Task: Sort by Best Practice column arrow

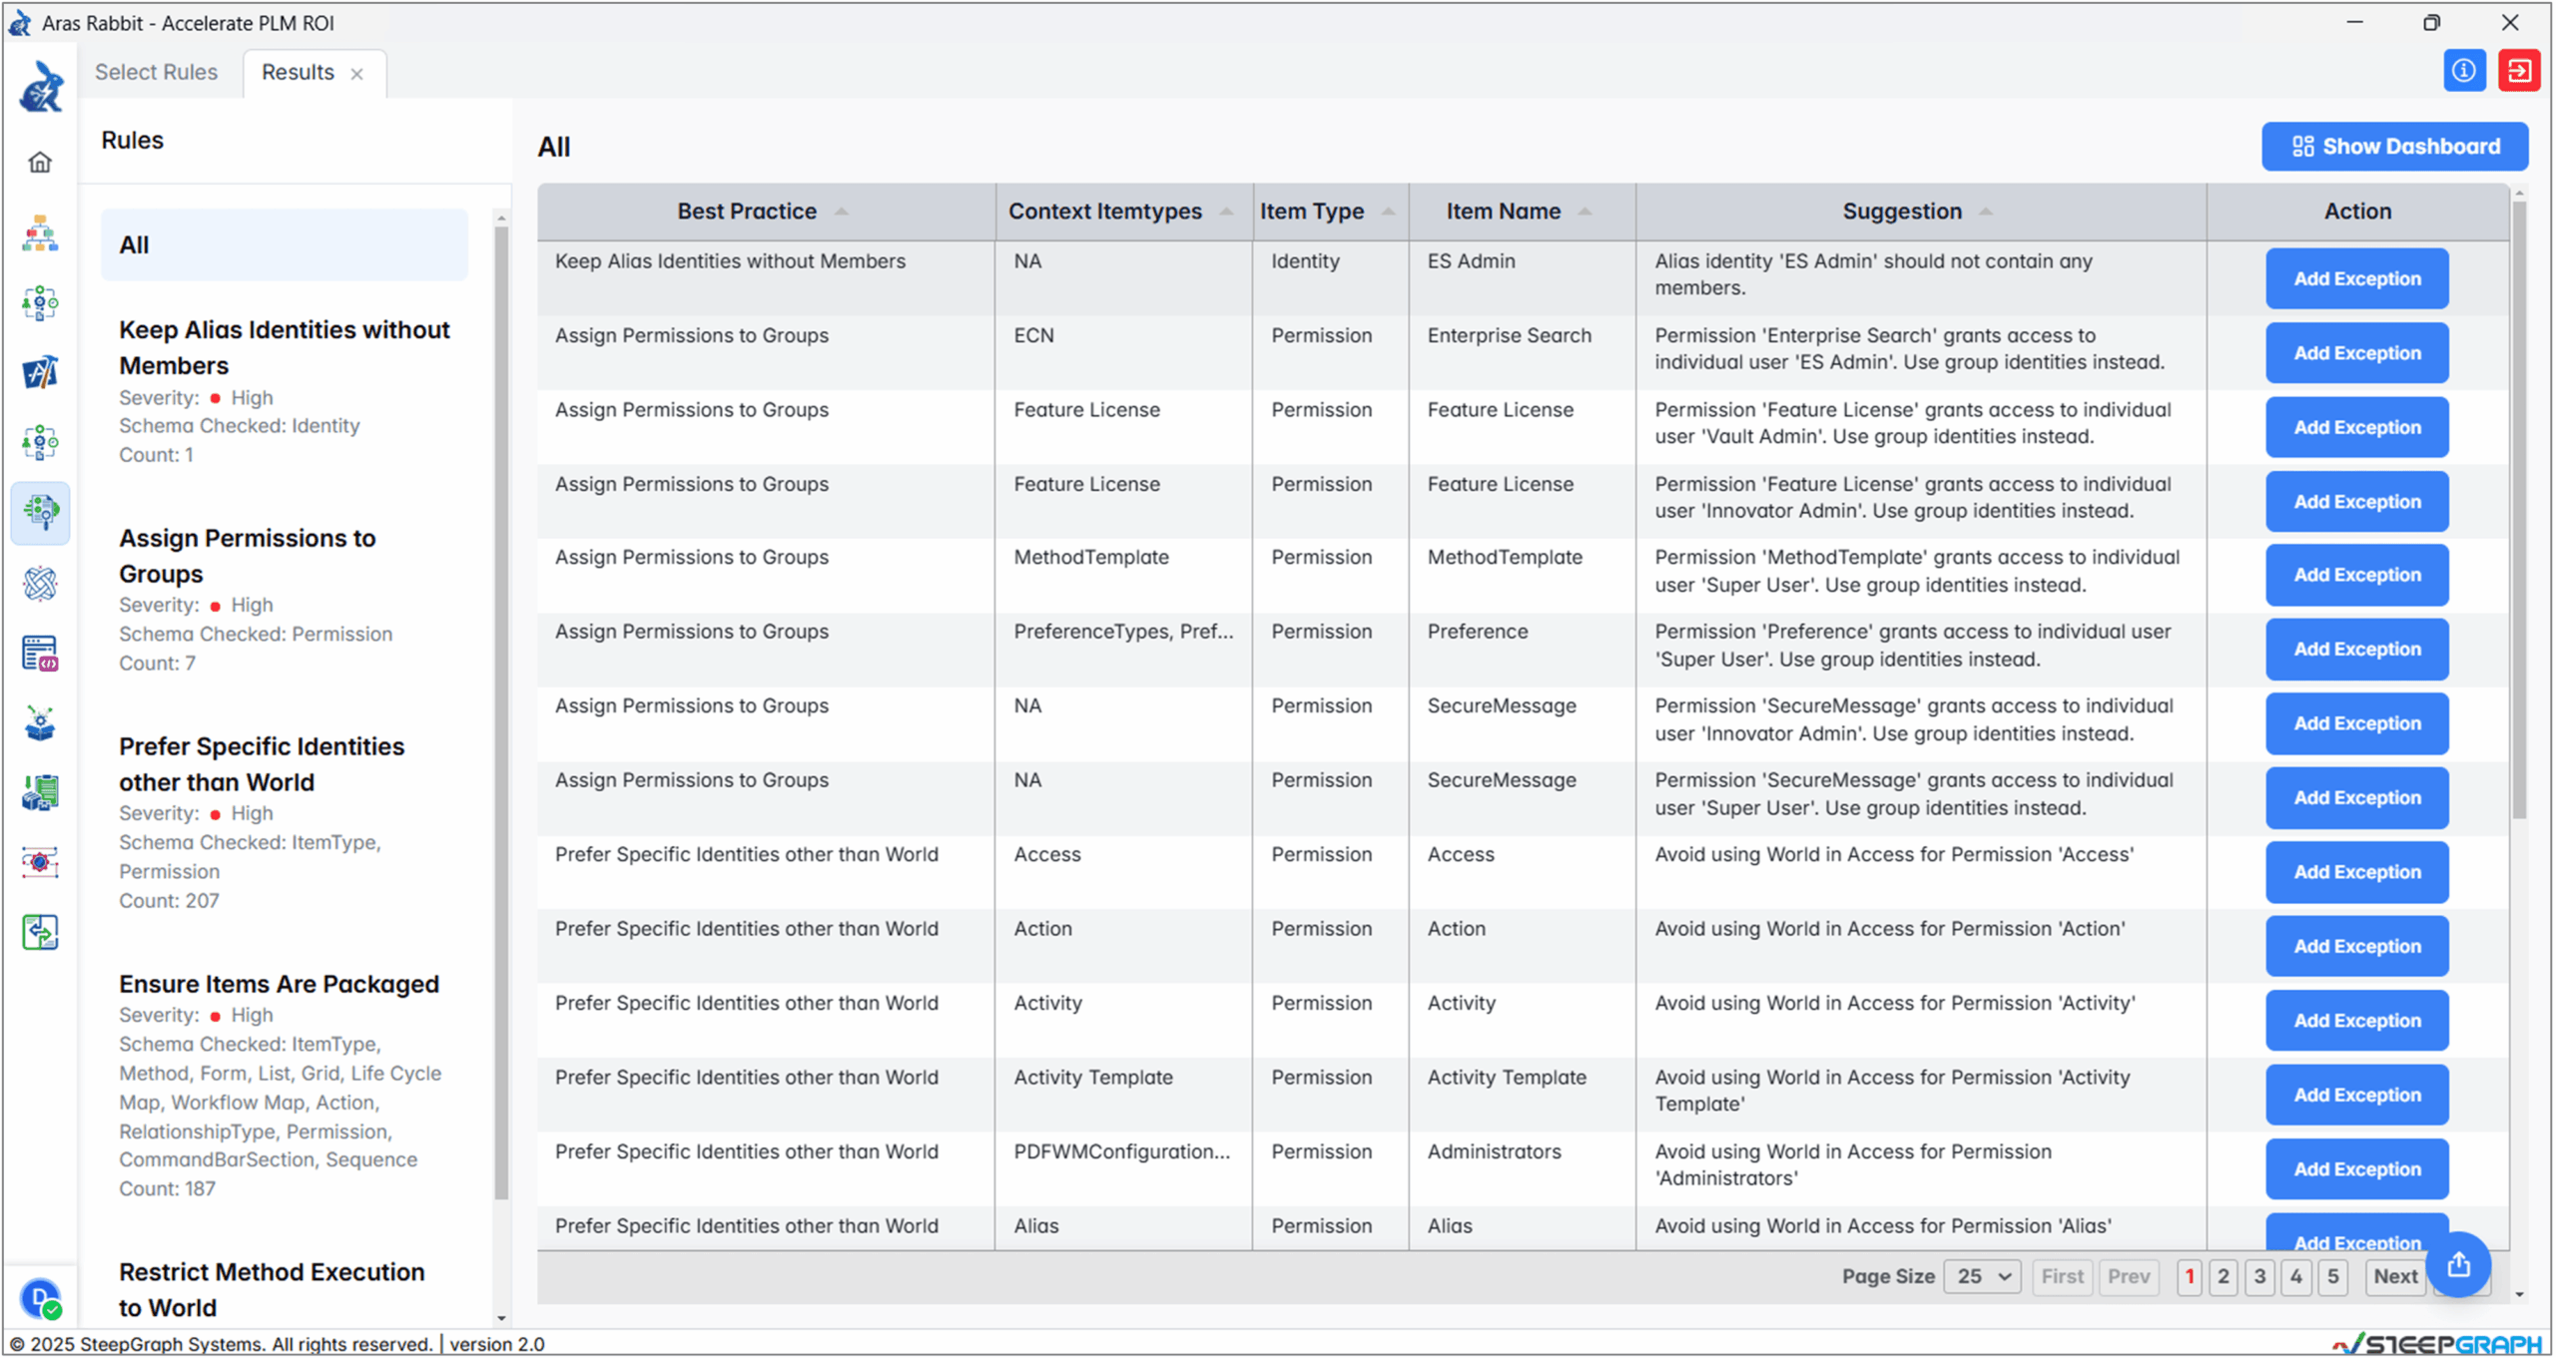Action: click(842, 212)
